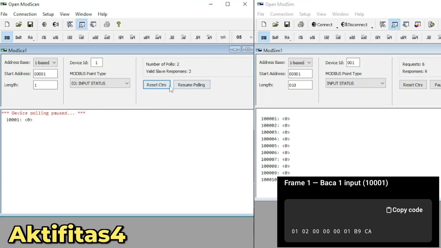Select the 100009: <0> row in ModSim
441x248 pixels.
pyautogui.click(x=275, y=173)
